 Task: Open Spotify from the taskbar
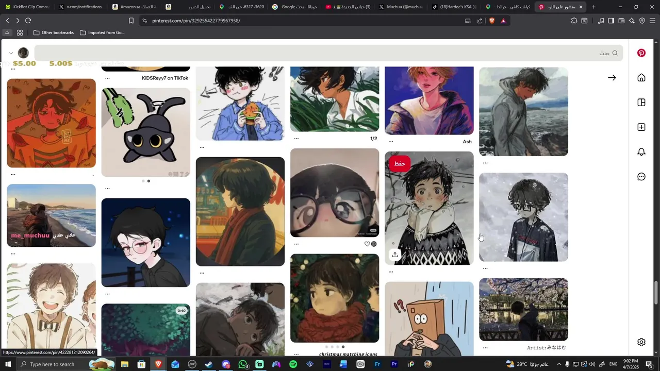tap(293, 364)
